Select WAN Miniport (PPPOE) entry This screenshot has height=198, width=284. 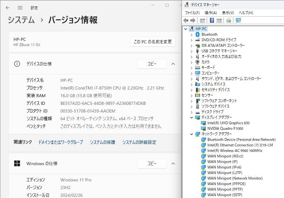(x=226, y=184)
